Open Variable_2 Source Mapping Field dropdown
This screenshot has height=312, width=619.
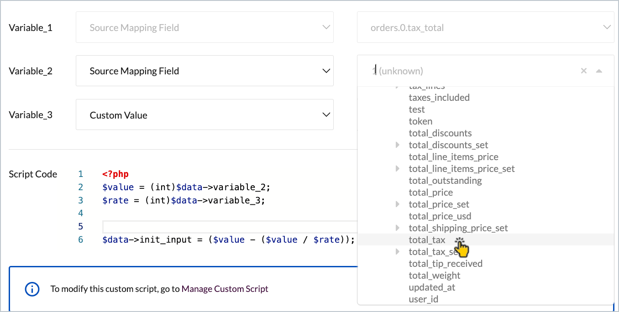(205, 71)
